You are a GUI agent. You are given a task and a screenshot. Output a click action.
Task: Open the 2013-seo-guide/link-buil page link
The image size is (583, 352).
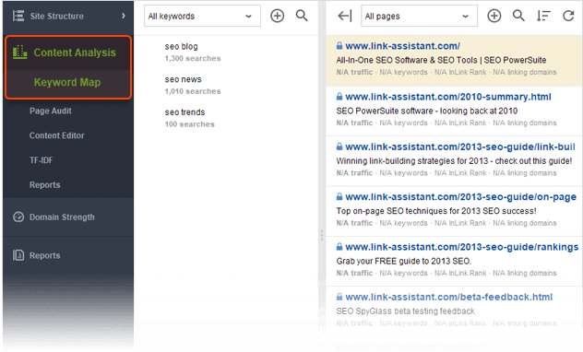click(460, 147)
